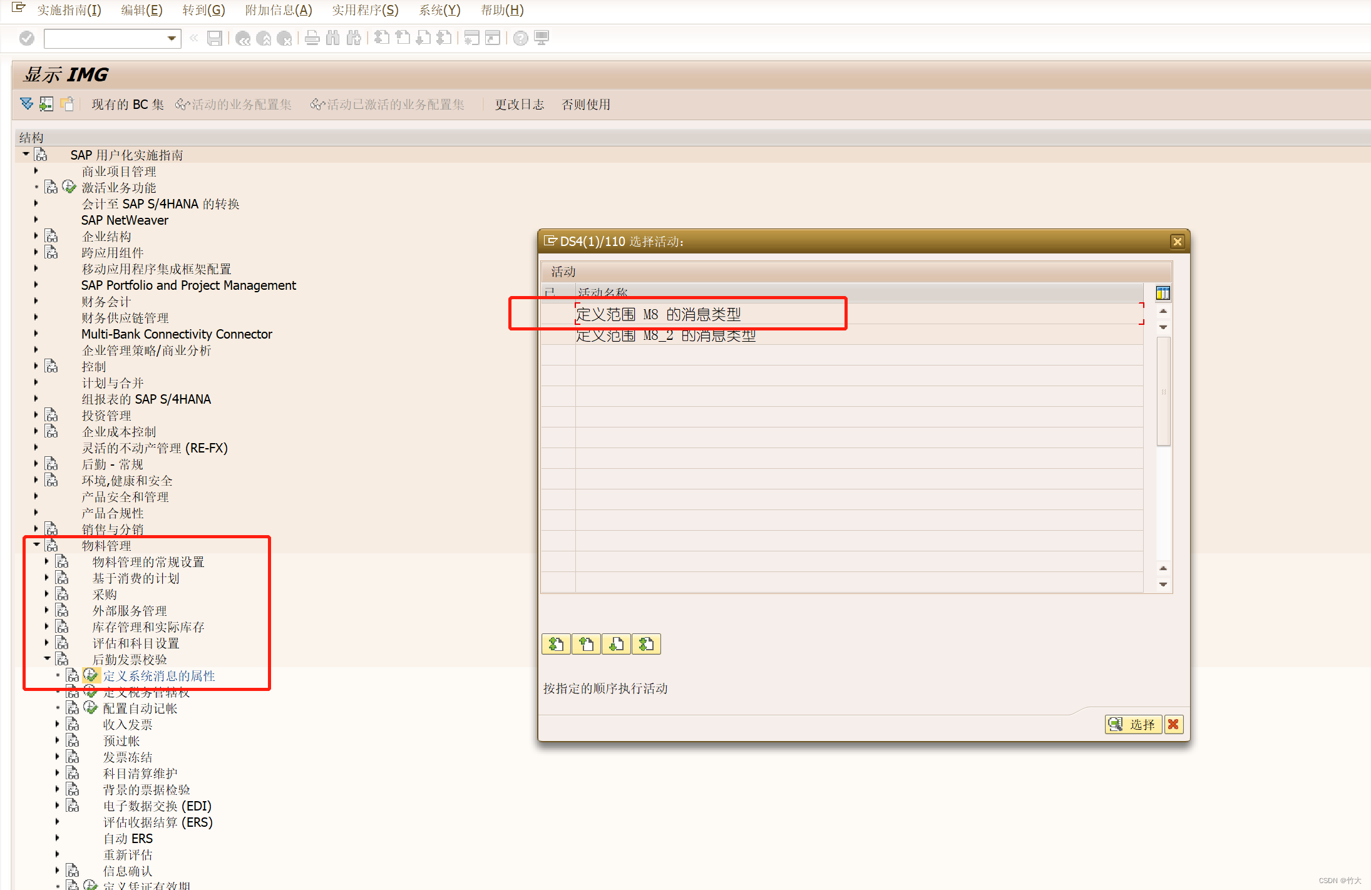Click the green enter checkmark button
This screenshot has height=890, width=1371.
[x=26, y=39]
